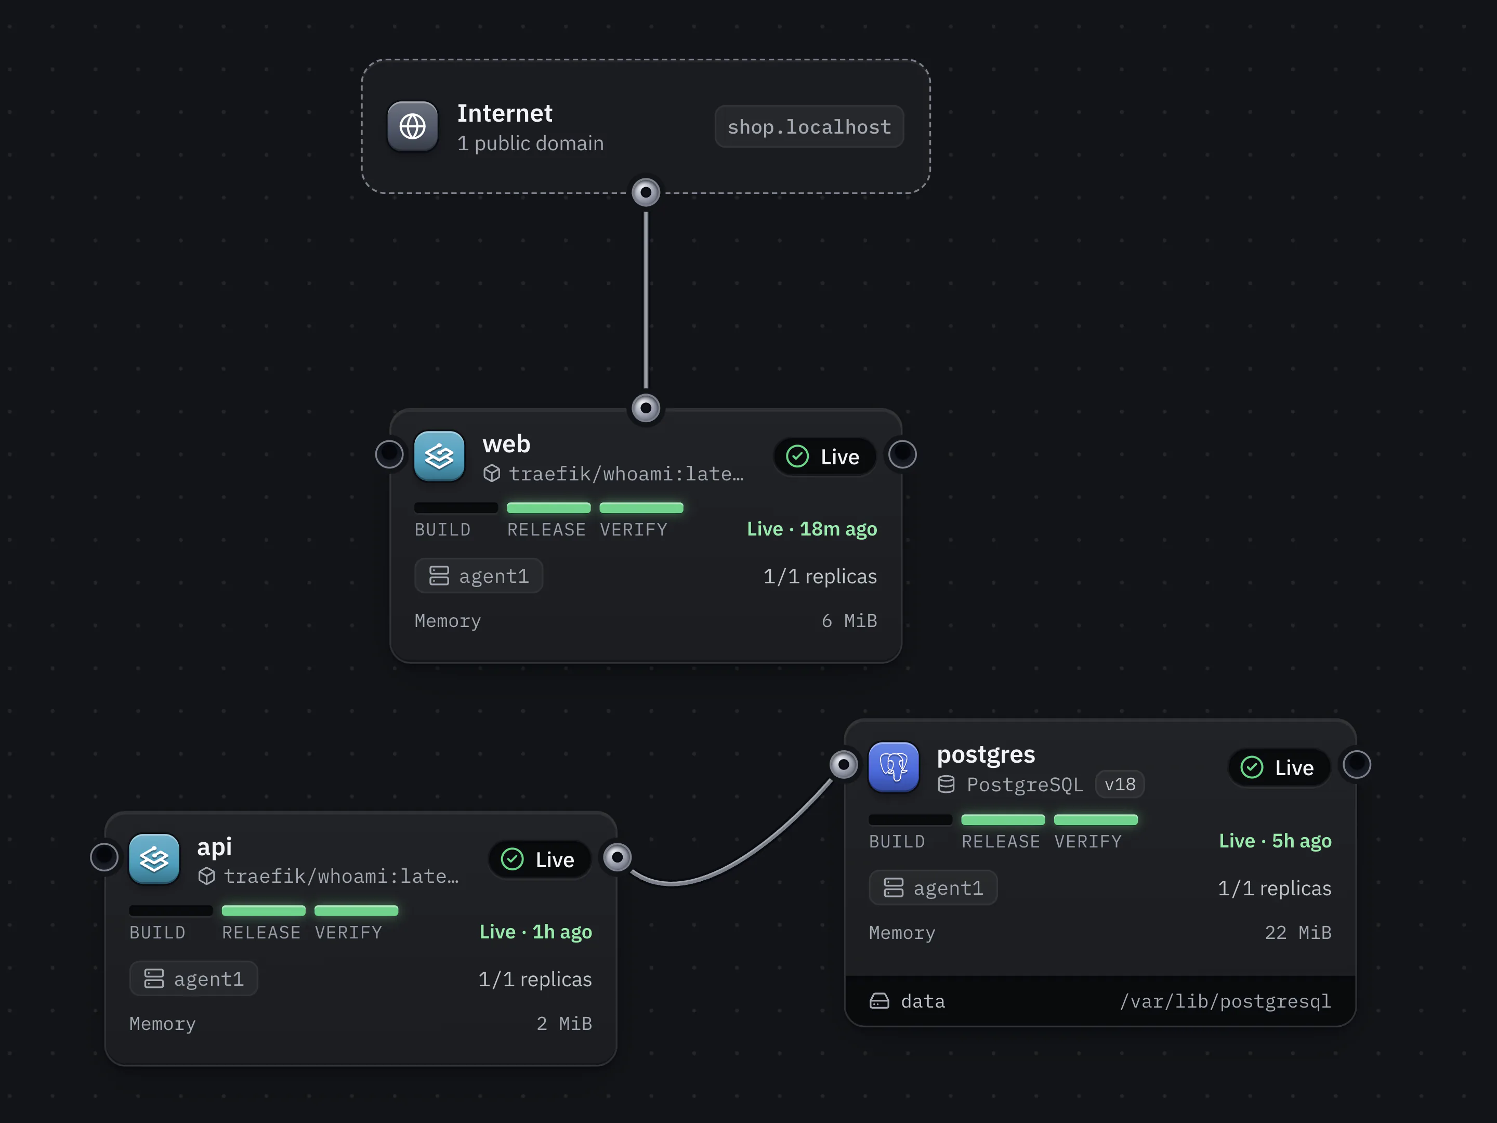1497x1123 pixels.
Task: Click the api node left connector port
Action: 104,857
